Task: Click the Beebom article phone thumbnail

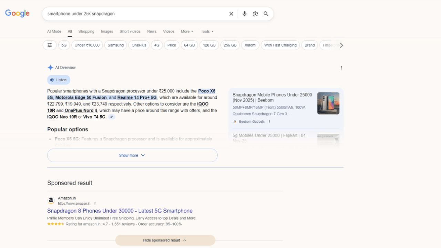Action: 328,103
